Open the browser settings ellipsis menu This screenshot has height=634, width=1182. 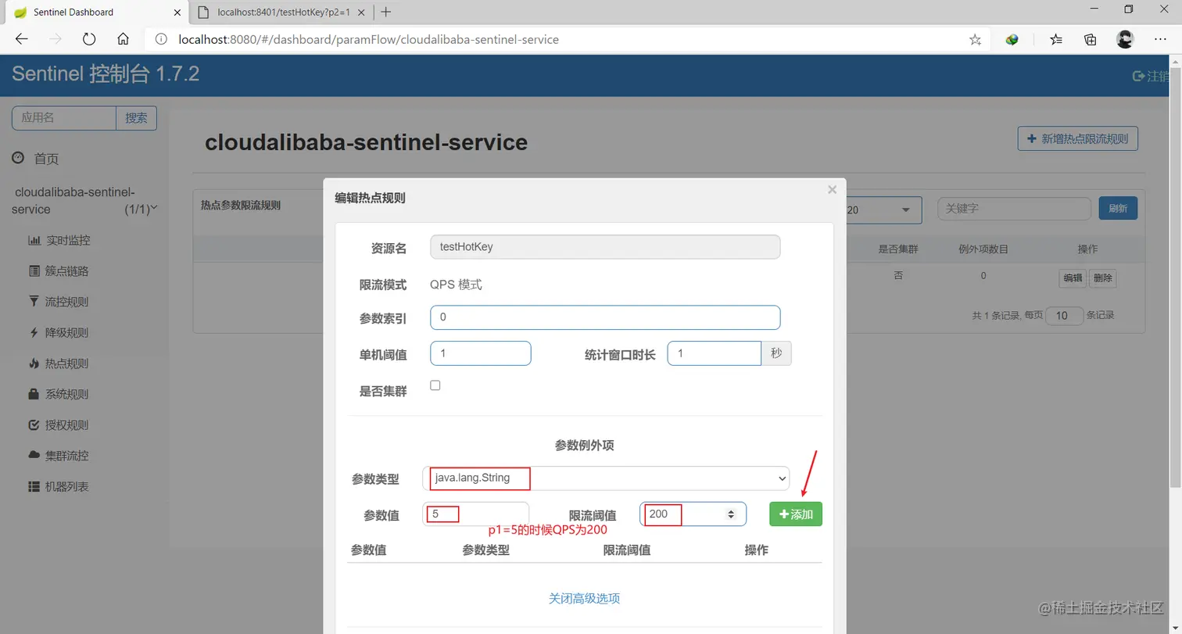click(1160, 39)
